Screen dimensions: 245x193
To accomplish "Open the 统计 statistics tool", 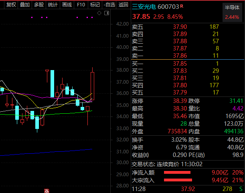I will click(53, 5).
